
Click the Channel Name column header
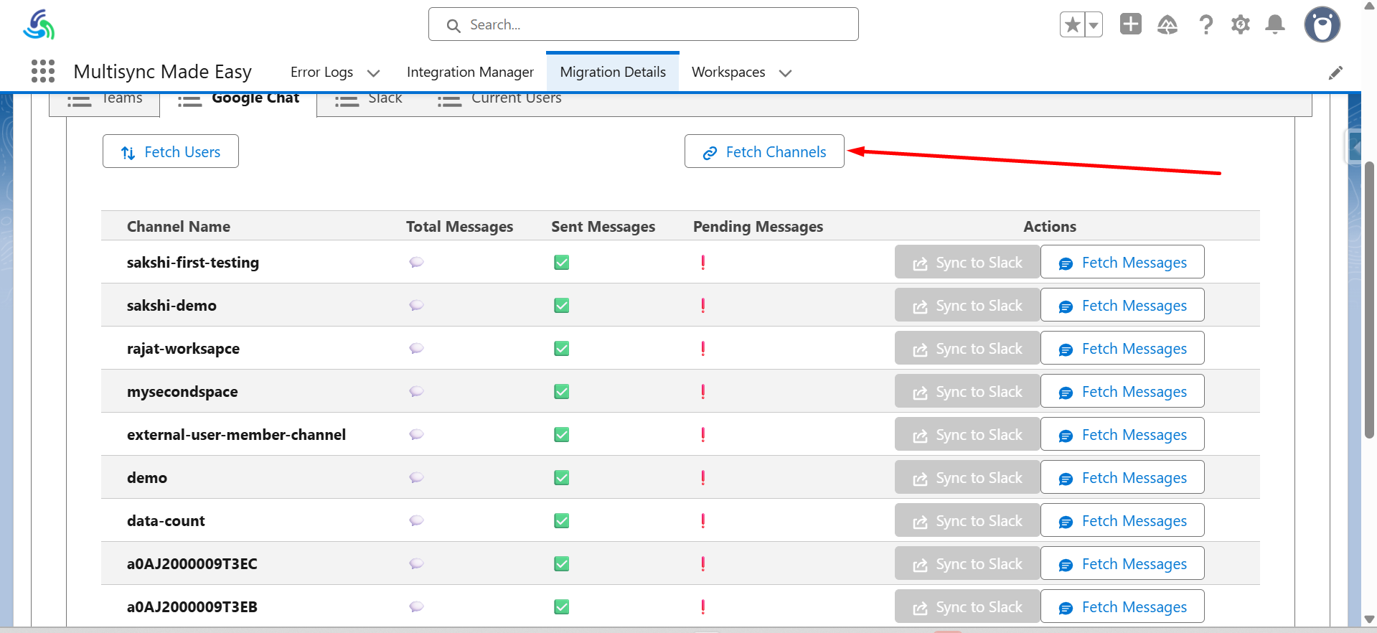[179, 226]
